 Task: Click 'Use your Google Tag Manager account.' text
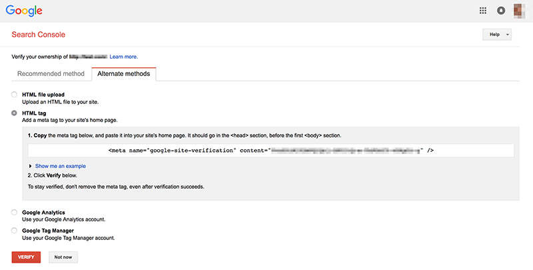pos(69,238)
